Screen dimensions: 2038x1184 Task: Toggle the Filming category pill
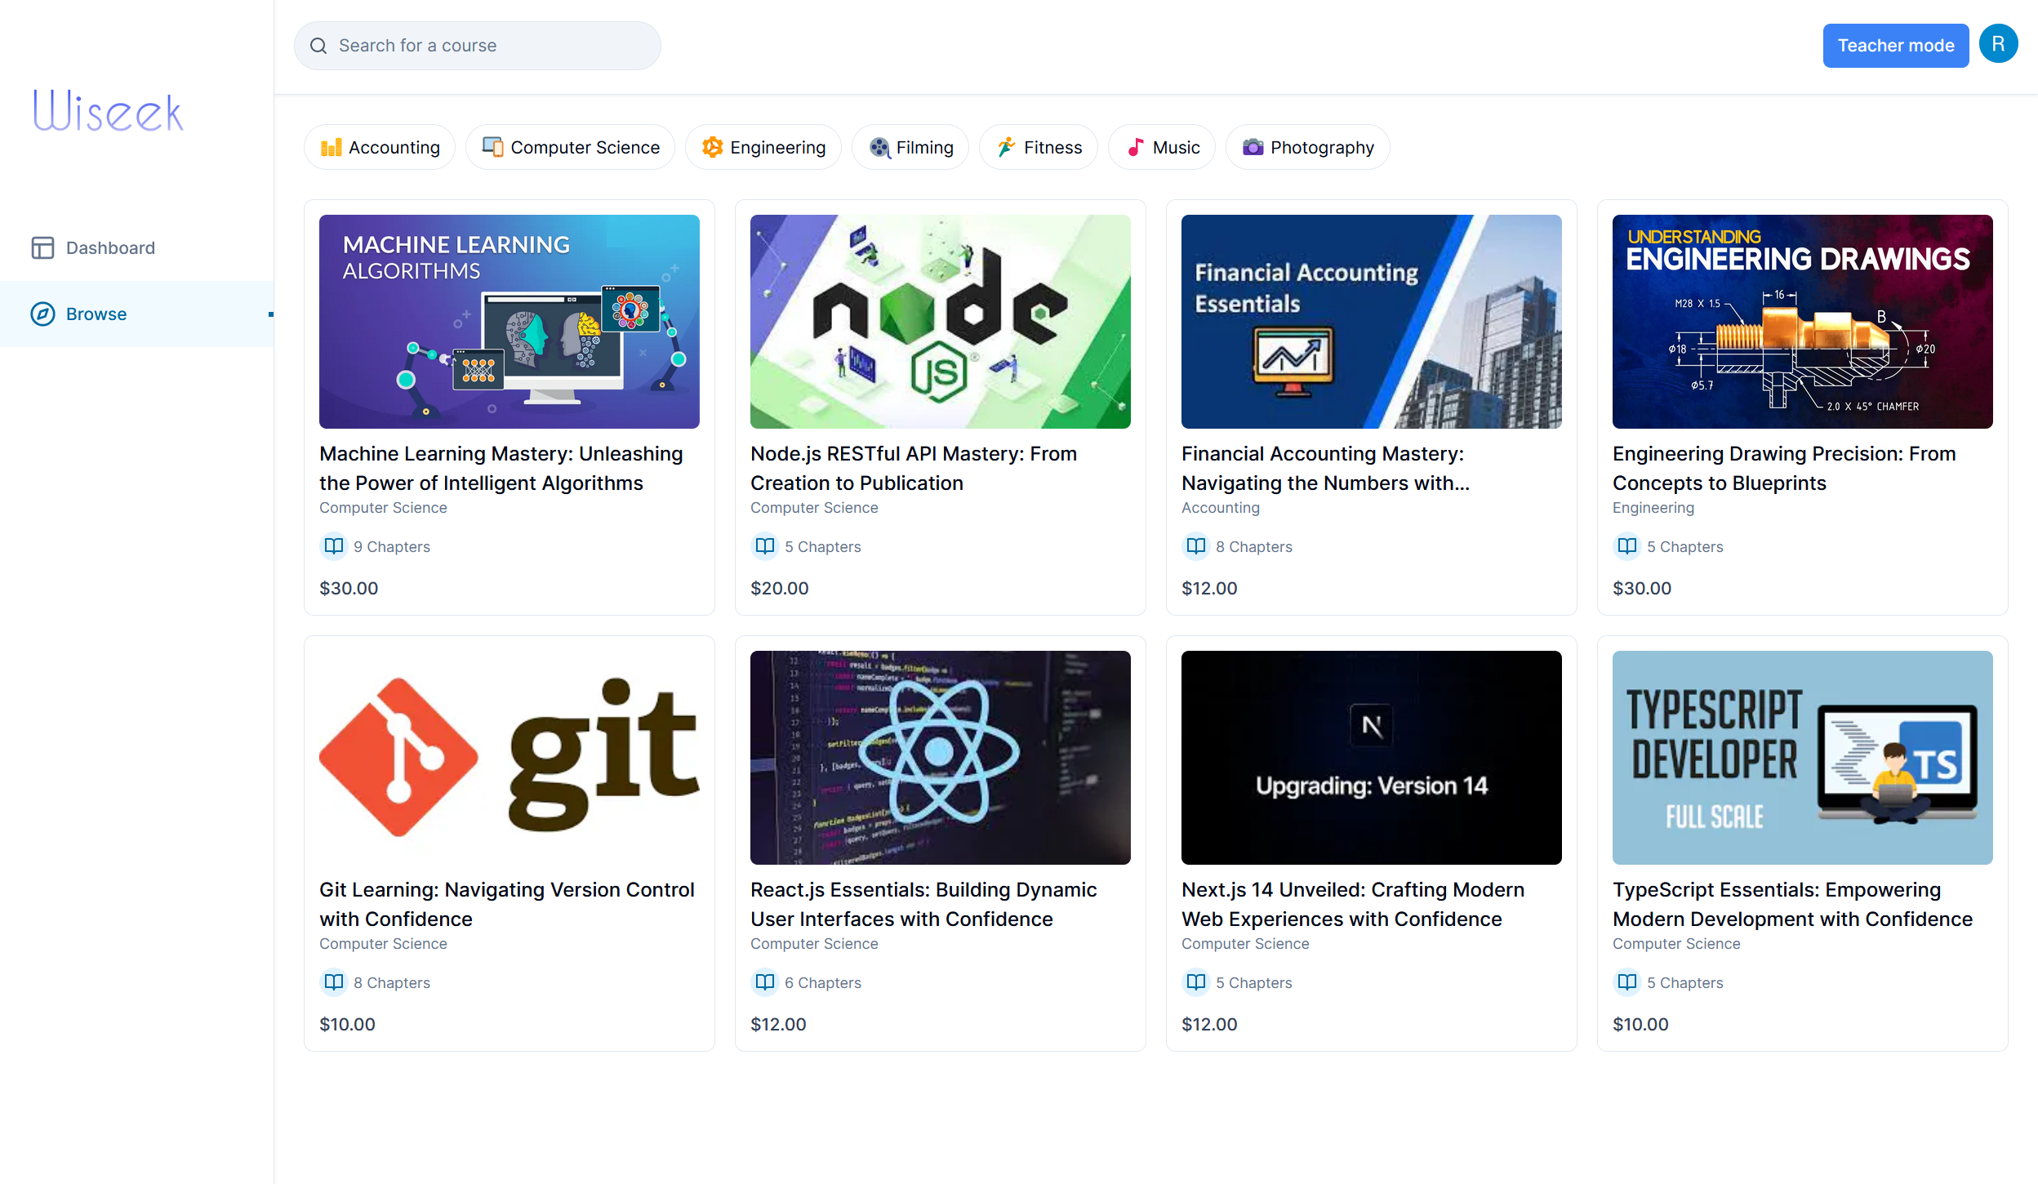pyautogui.click(x=910, y=147)
